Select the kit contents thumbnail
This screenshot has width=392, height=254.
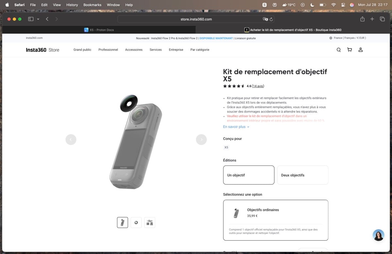(x=150, y=222)
